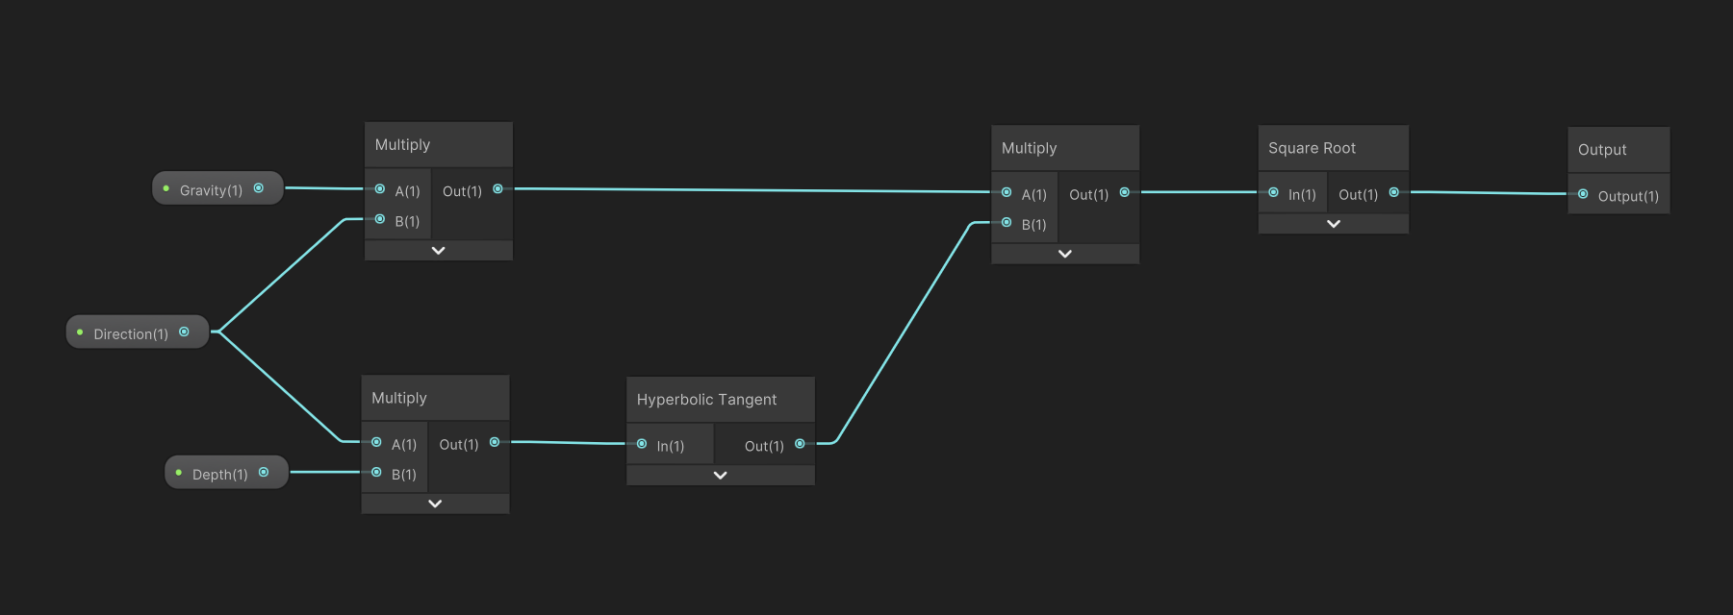The image size is (1733, 615).
Task: Expand the Hyperbolic Tangent node preview
Action: point(720,476)
